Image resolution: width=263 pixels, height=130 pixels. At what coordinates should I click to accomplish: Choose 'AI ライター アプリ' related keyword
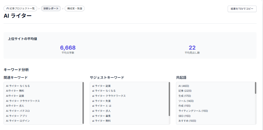coord(18,116)
